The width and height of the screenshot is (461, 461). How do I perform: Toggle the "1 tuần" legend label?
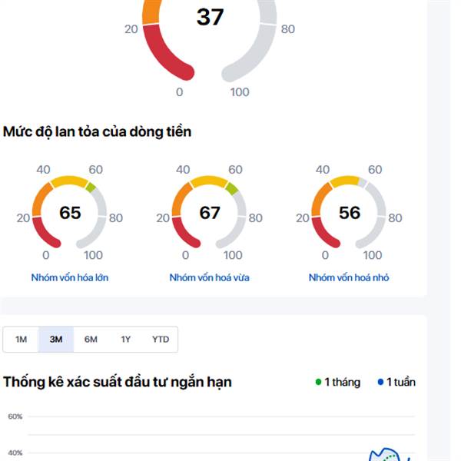pyautogui.click(x=401, y=382)
